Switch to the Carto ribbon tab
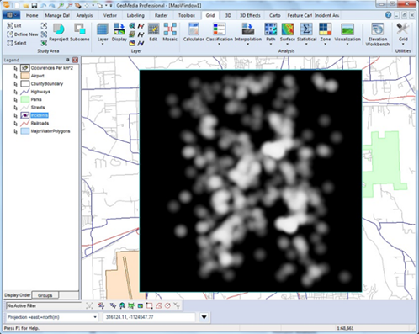Image resolution: width=419 pixels, height=334 pixels. coord(275,15)
